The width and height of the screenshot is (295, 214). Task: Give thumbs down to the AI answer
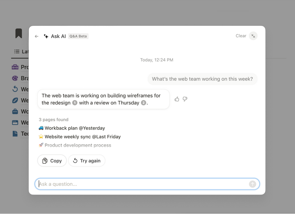point(185,99)
